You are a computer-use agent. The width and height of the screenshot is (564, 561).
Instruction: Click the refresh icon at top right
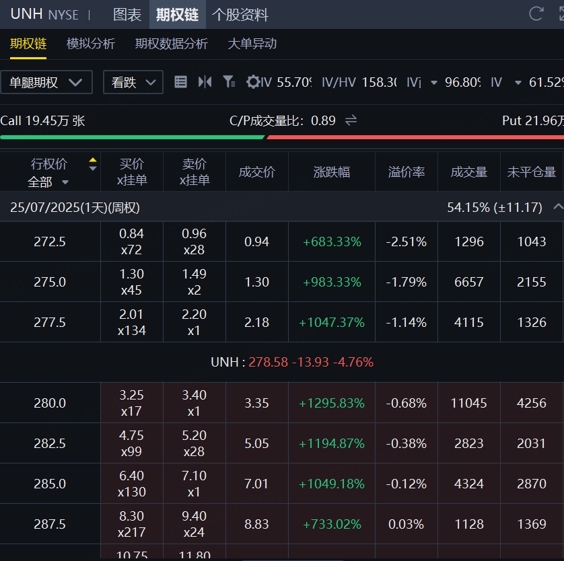536,14
